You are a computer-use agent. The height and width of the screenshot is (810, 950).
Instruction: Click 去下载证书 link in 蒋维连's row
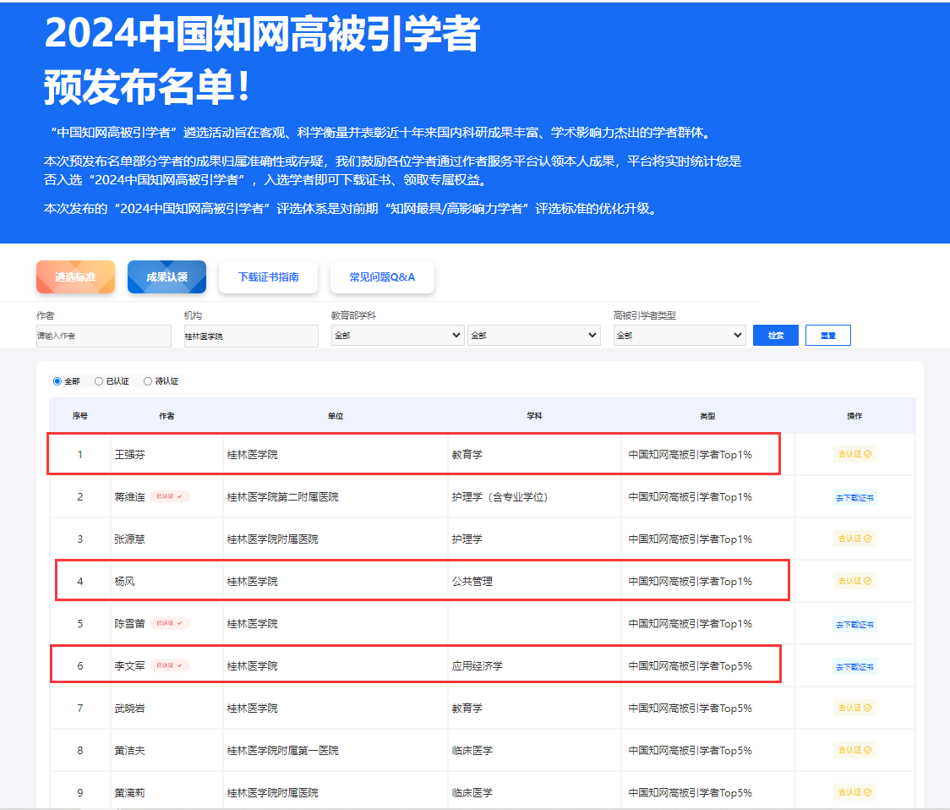pyautogui.click(x=854, y=497)
